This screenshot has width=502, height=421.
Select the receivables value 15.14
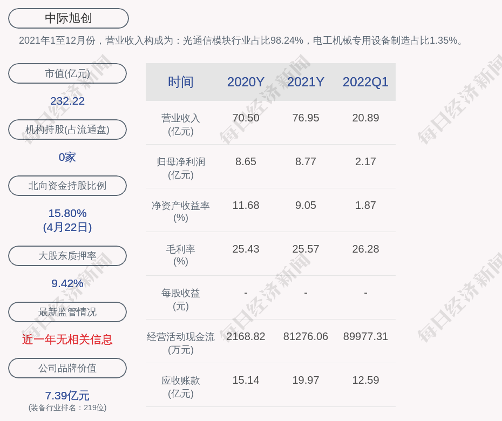coord(246,380)
